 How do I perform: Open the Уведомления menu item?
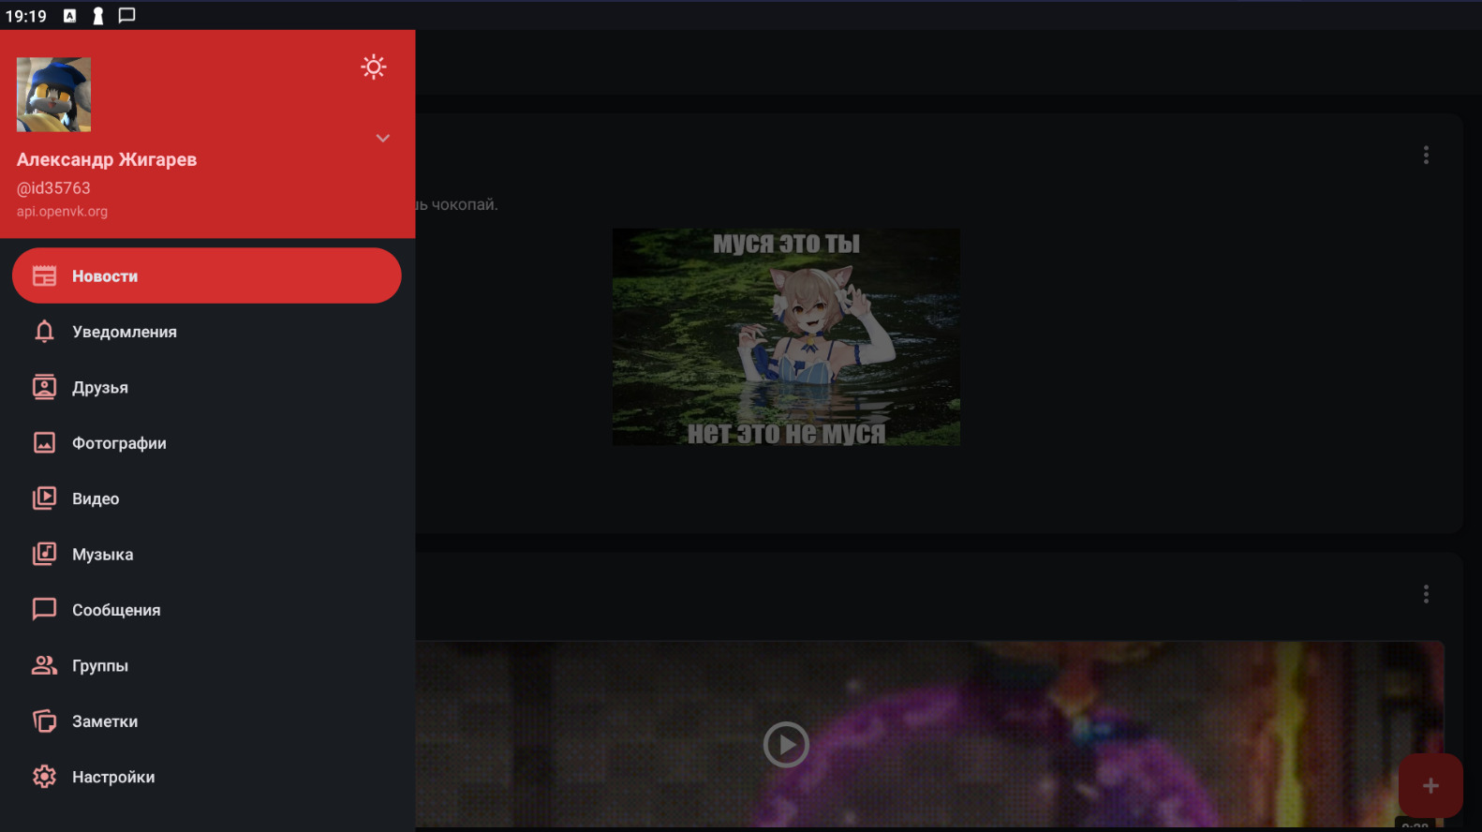pos(207,332)
